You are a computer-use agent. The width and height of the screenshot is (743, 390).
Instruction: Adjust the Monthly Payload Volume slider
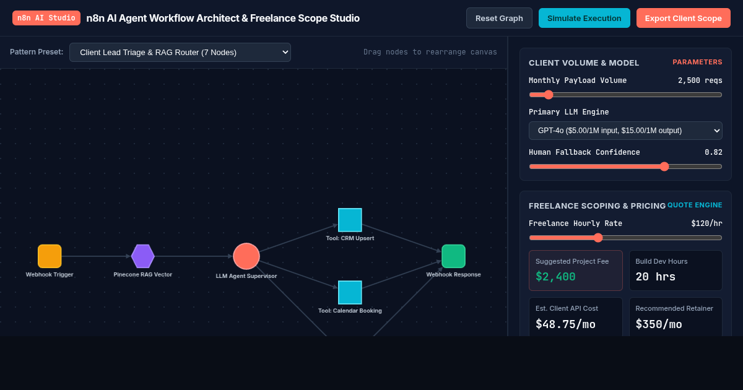tap(625, 95)
